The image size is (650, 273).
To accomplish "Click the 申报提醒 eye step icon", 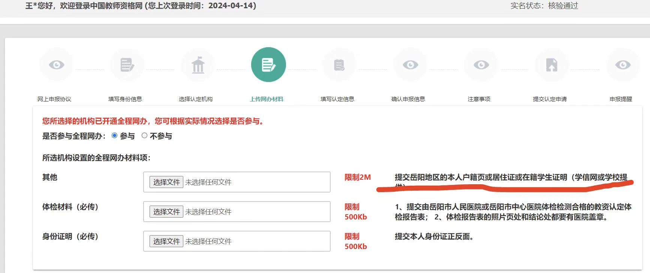I will (x=623, y=65).
